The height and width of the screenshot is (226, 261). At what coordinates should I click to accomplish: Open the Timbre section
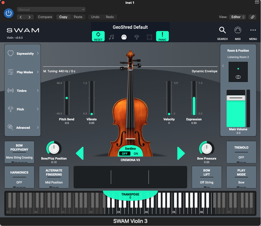tap(23, 91)
